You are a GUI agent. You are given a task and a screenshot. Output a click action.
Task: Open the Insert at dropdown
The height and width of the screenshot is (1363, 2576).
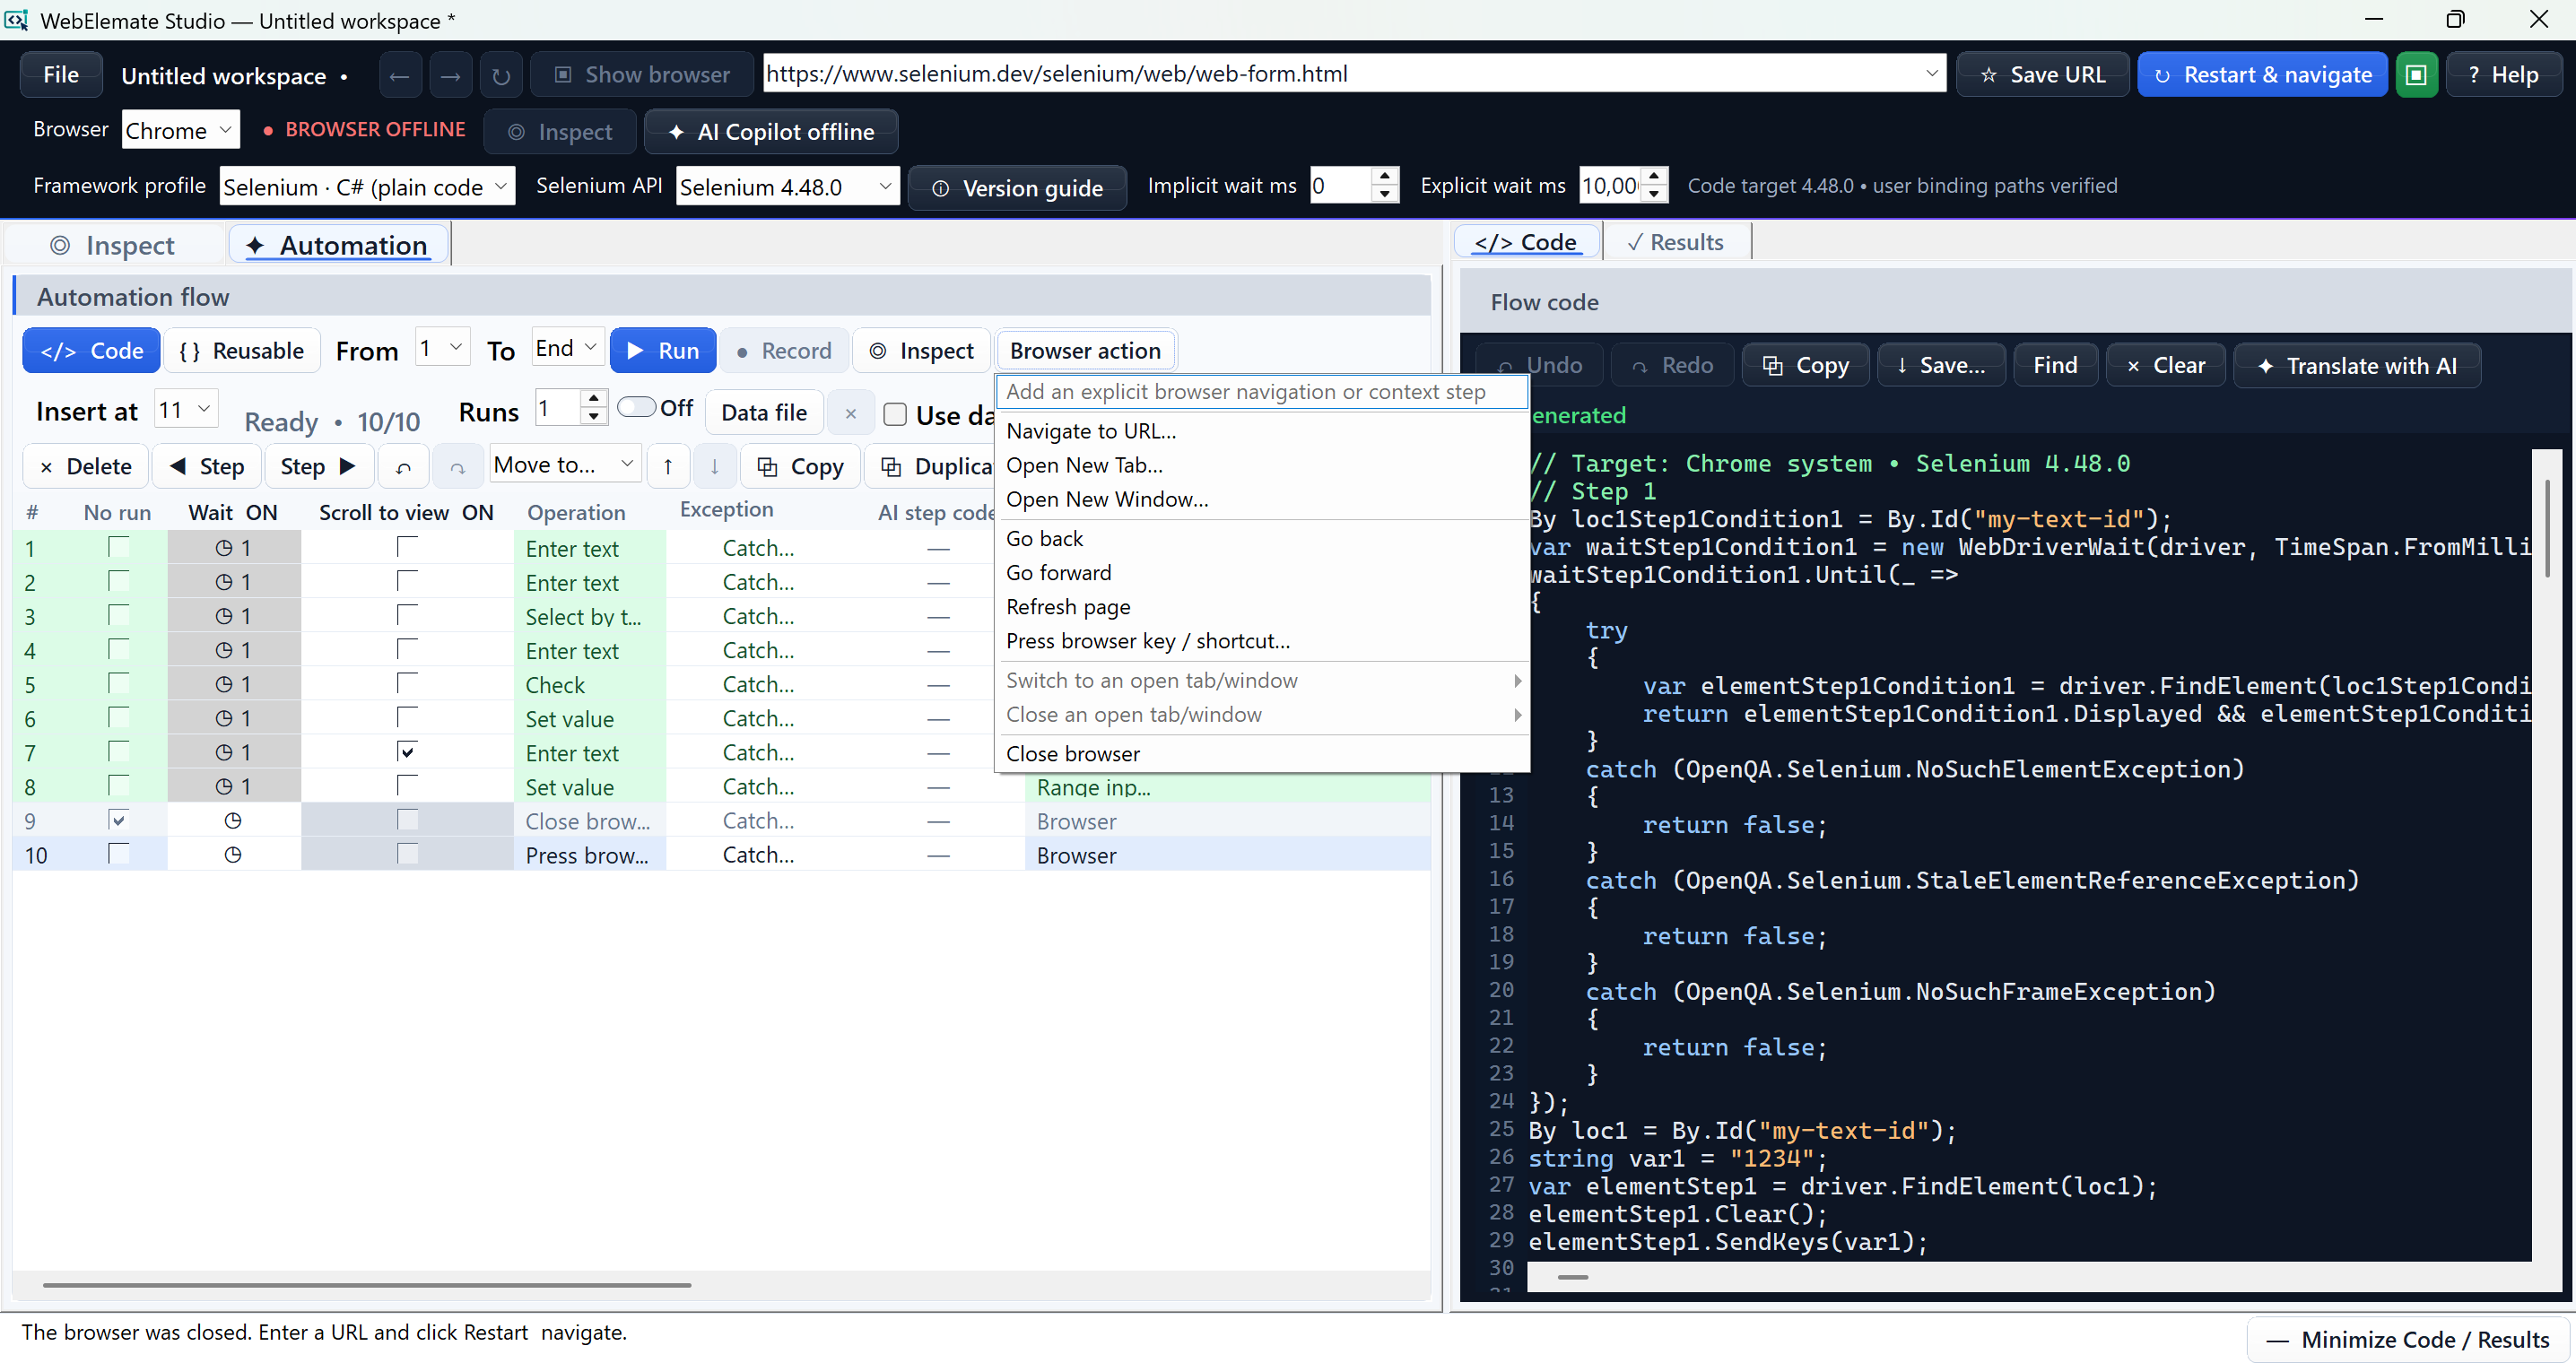[186, 410]
